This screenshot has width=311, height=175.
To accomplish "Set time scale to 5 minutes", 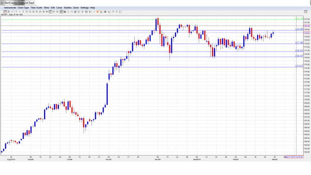I will tap(23, 12).
